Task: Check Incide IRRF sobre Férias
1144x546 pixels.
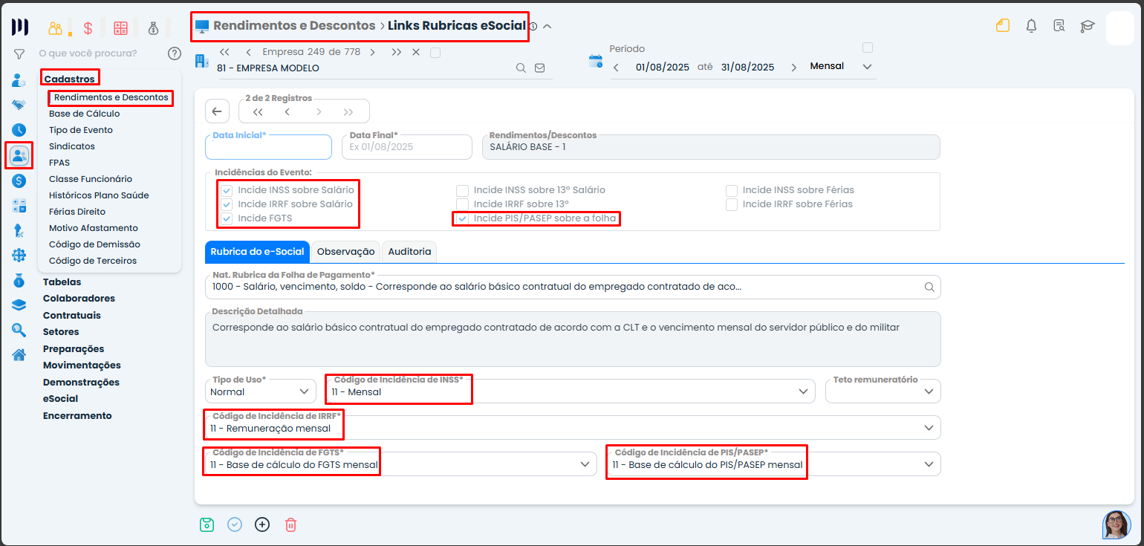Action: 732,204
